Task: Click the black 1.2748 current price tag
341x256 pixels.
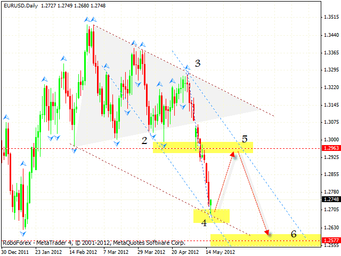Action: (x=331, y=199)
